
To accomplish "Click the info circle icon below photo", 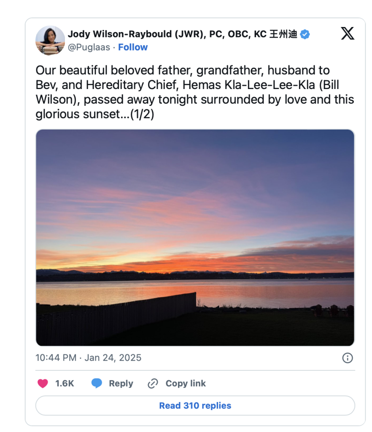I will click(347, 358).
